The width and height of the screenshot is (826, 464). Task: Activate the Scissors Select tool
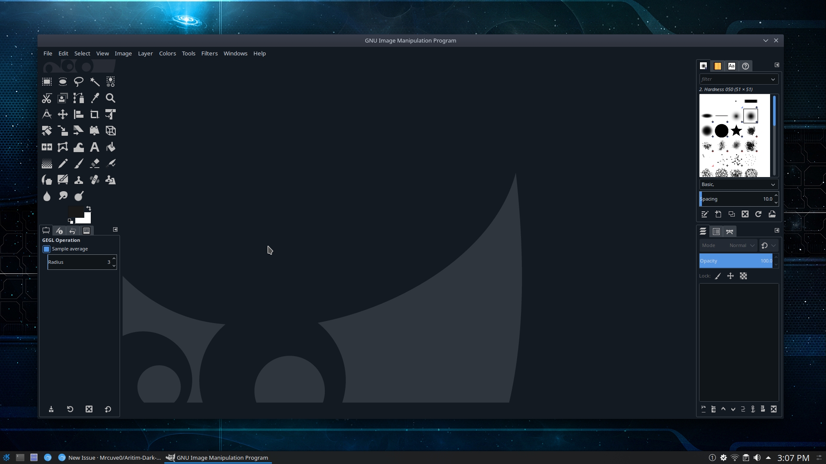point(47,98)
